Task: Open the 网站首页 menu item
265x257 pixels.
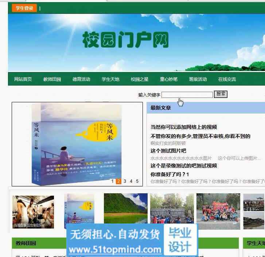Action: [x=23, y=79]
